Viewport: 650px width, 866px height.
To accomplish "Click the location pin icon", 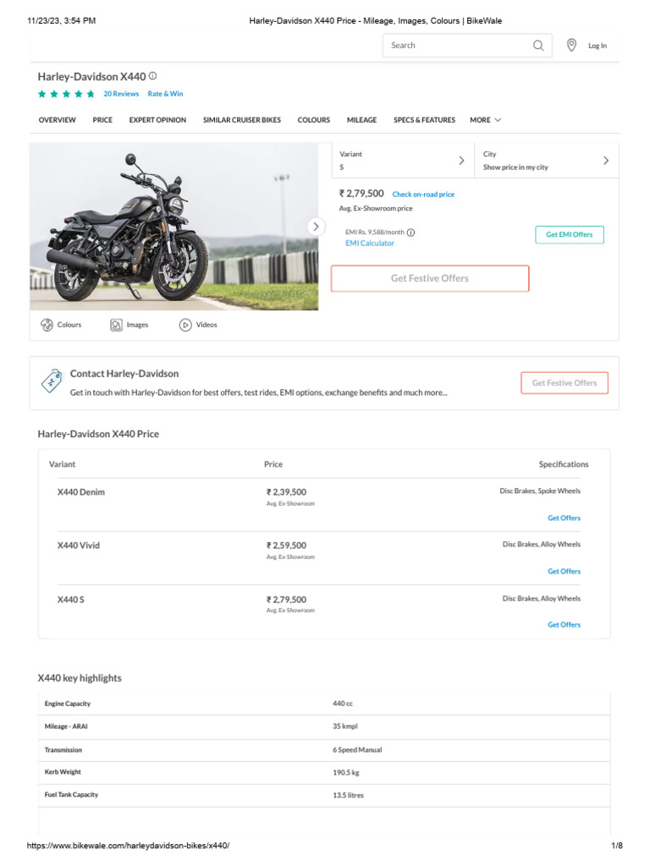I will [x=571, y=45].
